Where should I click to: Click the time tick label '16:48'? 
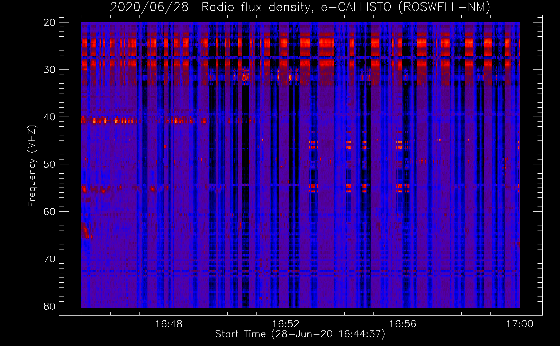(x=169, y=324)
